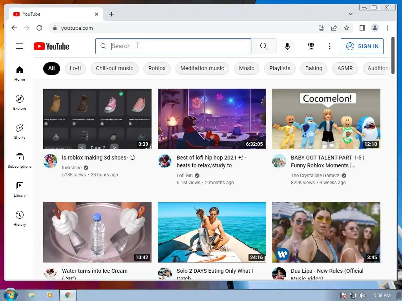Open File Explorer from taskbar
This screenshot has width=402, height=301.
(31, 296)
